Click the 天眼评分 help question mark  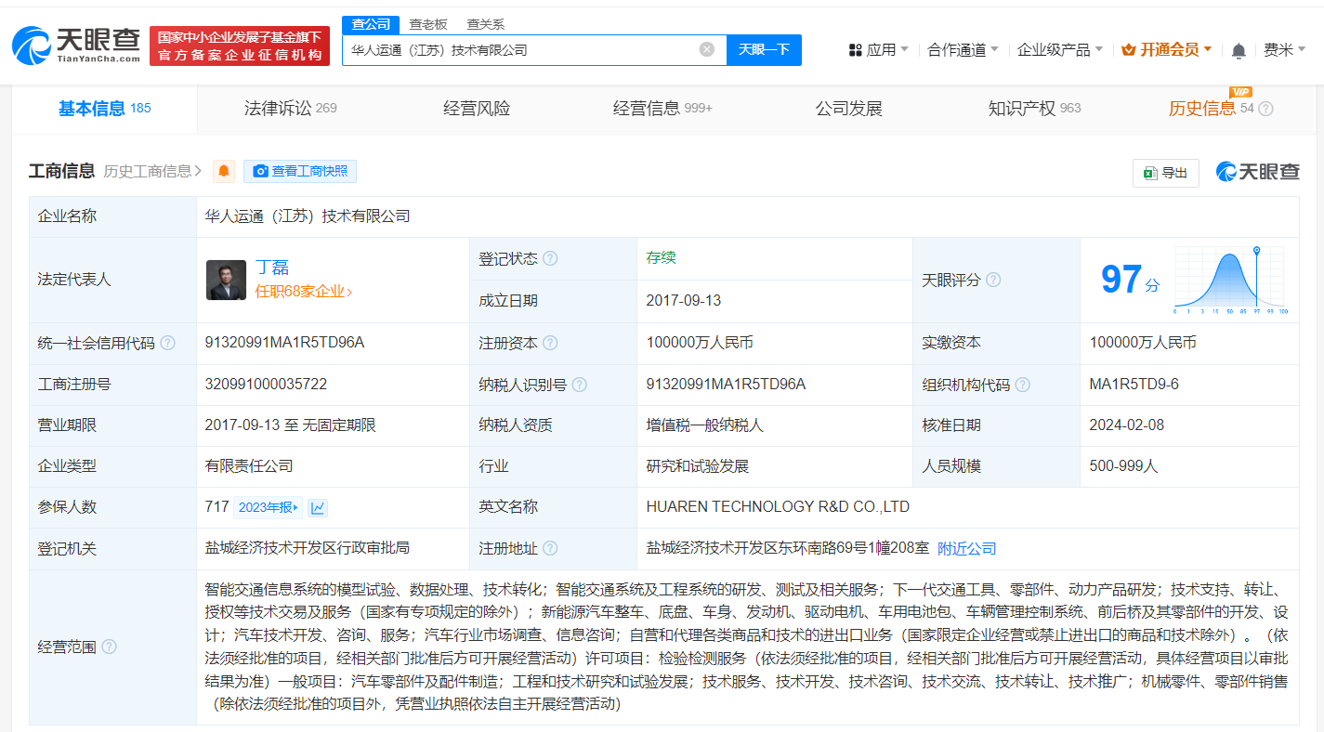point(992,280)
